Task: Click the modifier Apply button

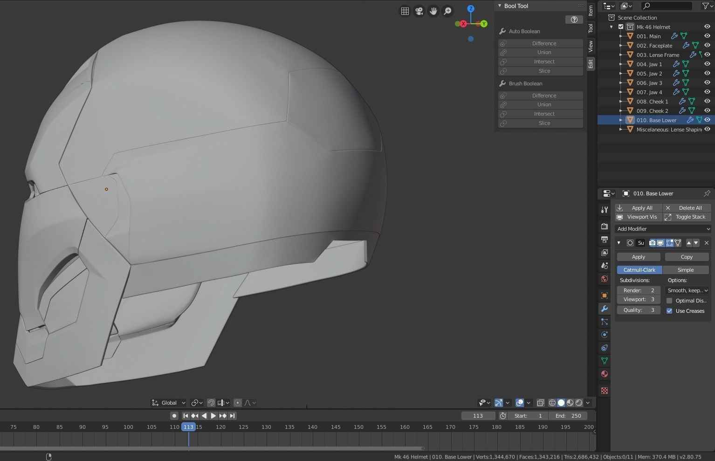Action: [639, 257]
